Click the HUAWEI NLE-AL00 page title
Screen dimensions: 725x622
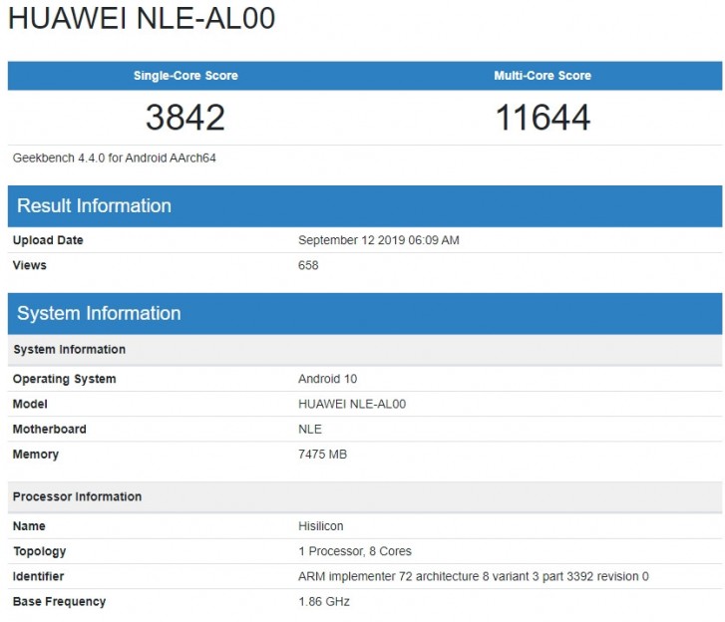142,20
